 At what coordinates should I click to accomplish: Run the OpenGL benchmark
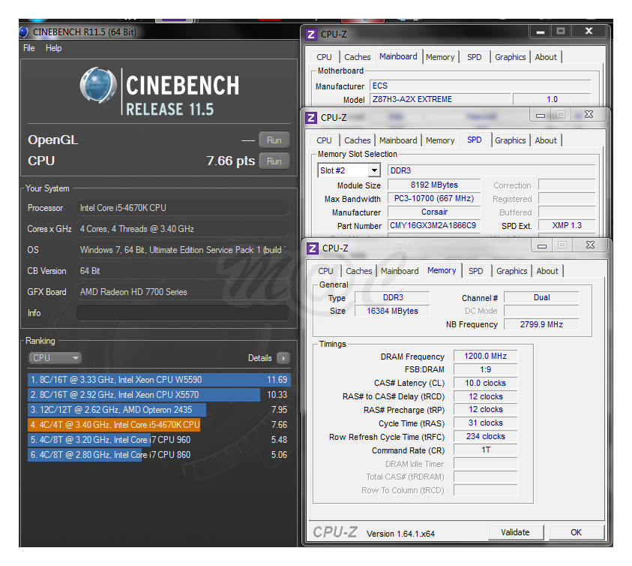tap(274, 140)
